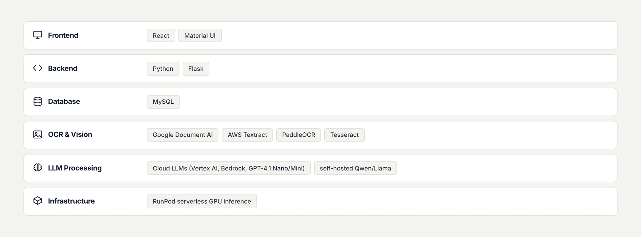Click the LLM Processing heading
Image resolution: width=641 pixels, height=237 pixels.
[x=75, y=168]
